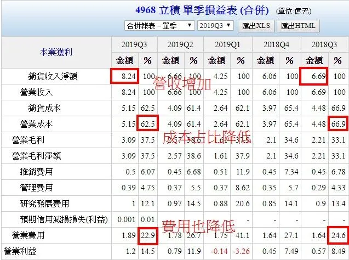Select 營業利益 2018Q4 percent 7.49
Image resolution: width=349 pixels, height=260 pixels.
coord(291,252)
